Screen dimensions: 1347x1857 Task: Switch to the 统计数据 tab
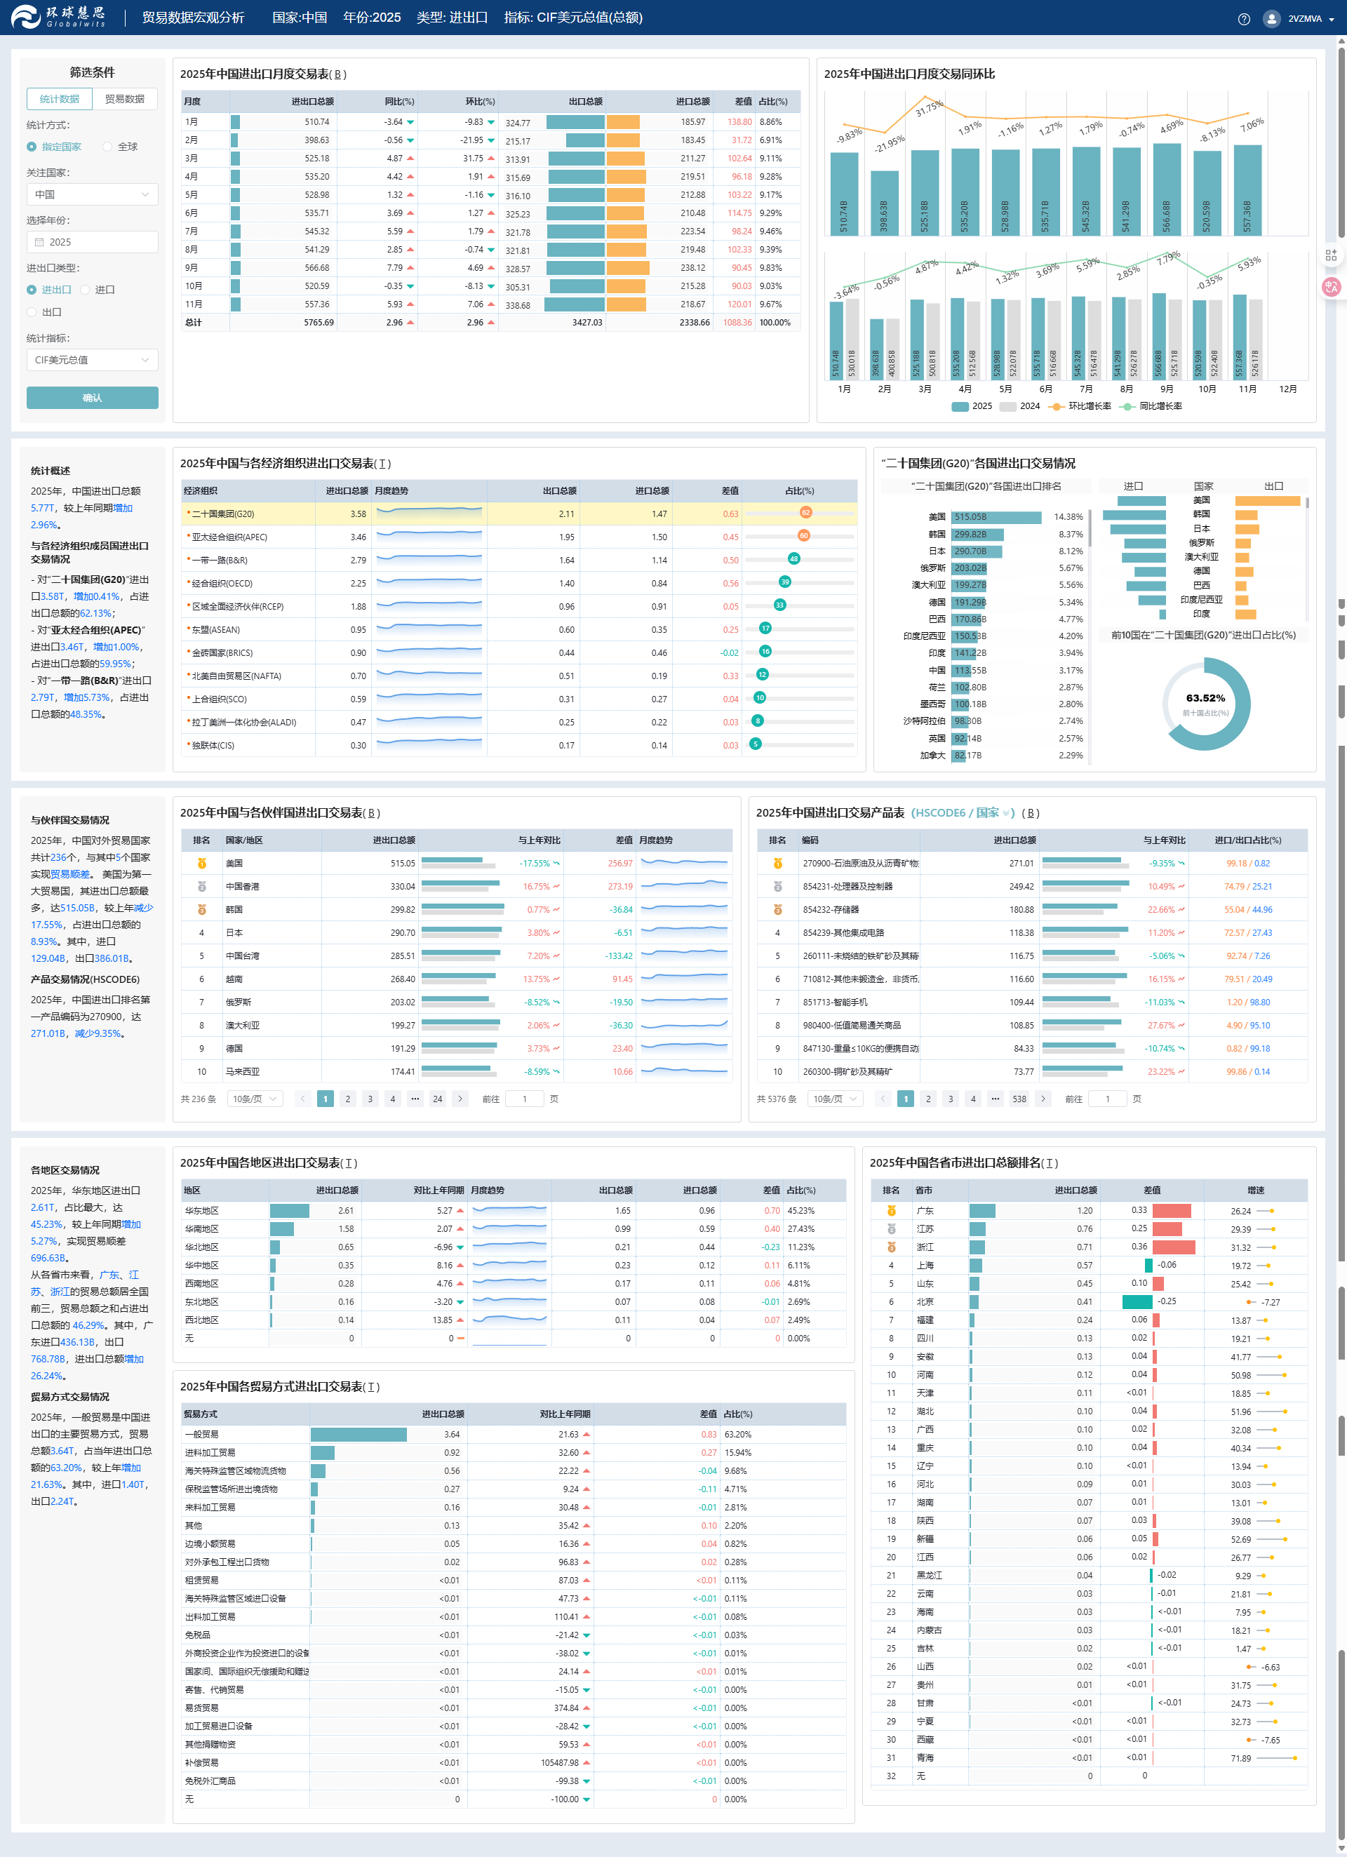point(59,99)
